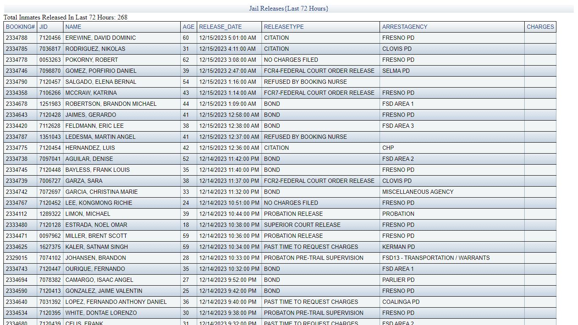Click JID 1627375 cell
Viewport: 578px width, 325px height.
pos(50,247)
